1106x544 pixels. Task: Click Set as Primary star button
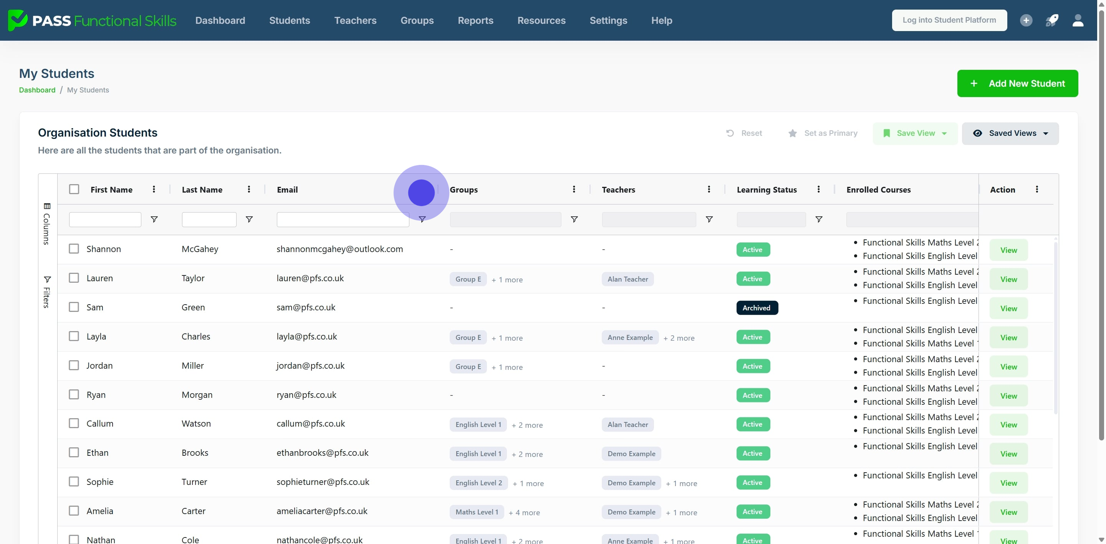tap(823, 134)
